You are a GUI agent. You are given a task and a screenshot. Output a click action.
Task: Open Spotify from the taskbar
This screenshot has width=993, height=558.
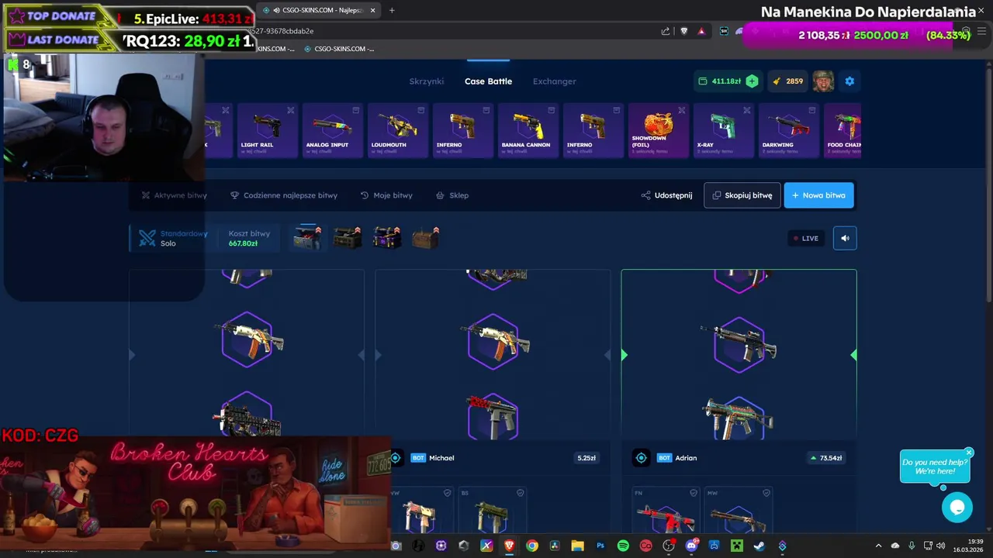[623, 546]
